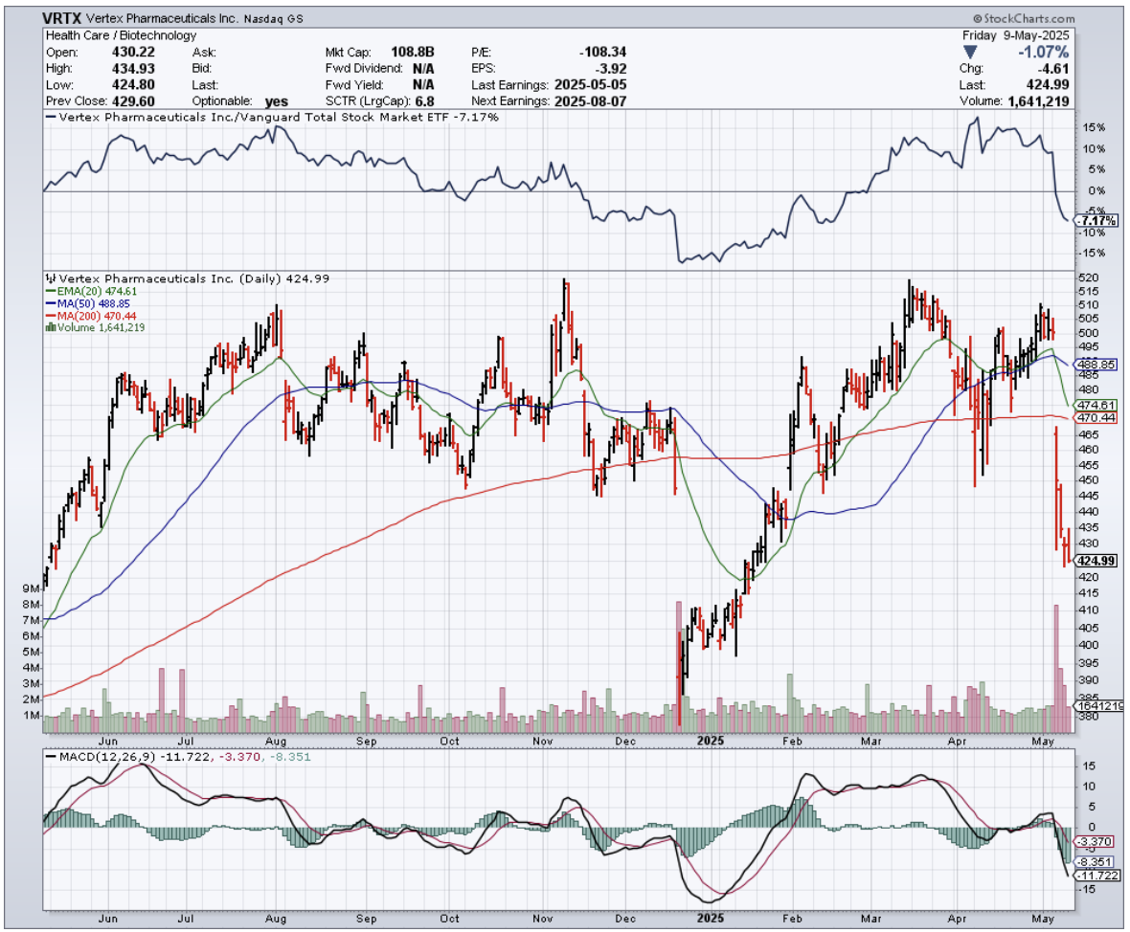The image size is (1130, 932).
Task: Click the red 470.44 price axis tag
Action: coord(1096,418)
